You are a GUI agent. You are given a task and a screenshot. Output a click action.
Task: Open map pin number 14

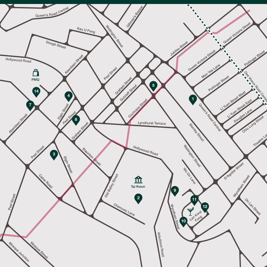point(36,92)
